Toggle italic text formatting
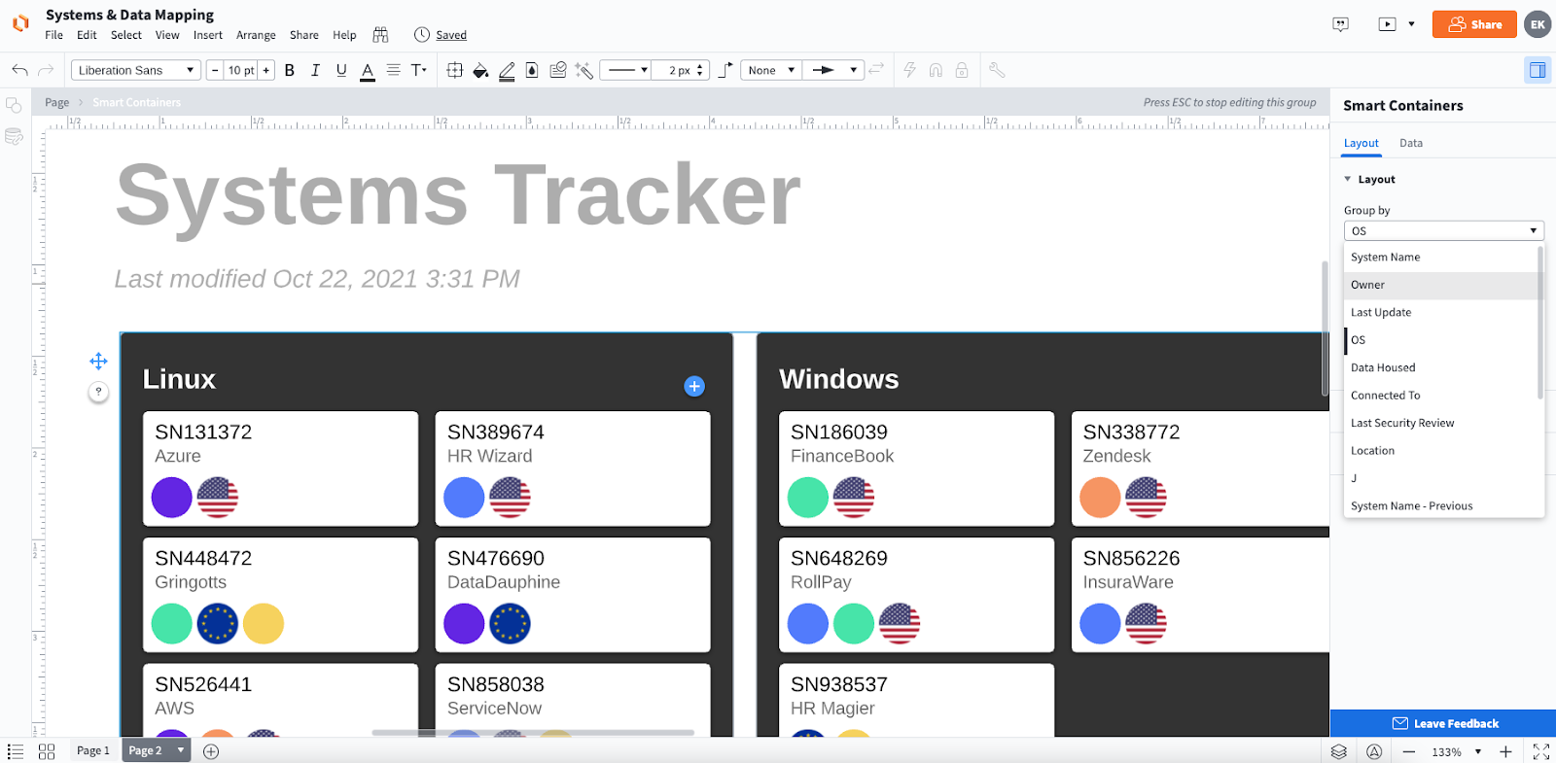Screen dimensions: 1556x763 tap(315, 70)
